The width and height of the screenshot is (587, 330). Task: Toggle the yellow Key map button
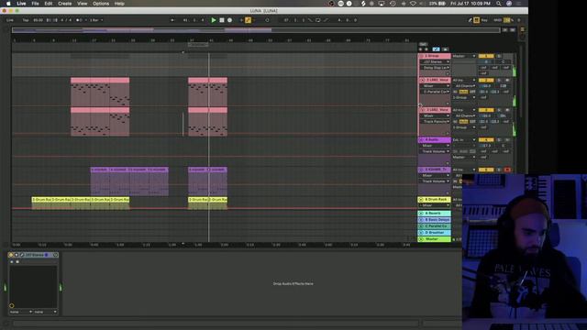click(477, 20)
